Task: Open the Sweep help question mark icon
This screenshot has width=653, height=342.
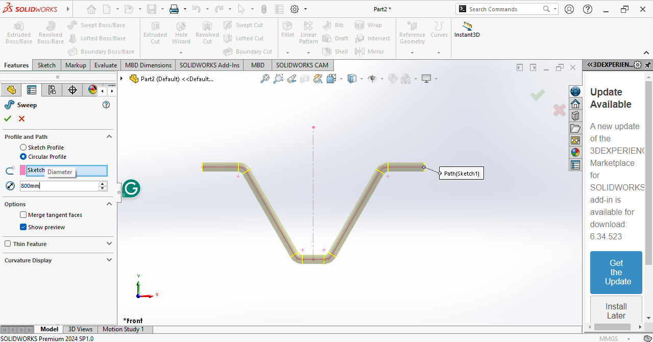Action: click(106, 105)
